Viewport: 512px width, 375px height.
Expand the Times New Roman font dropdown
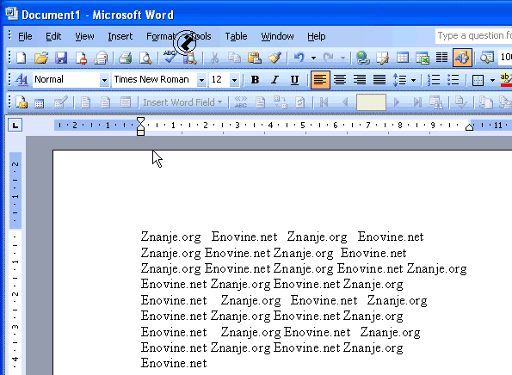[x=202, y=80]
